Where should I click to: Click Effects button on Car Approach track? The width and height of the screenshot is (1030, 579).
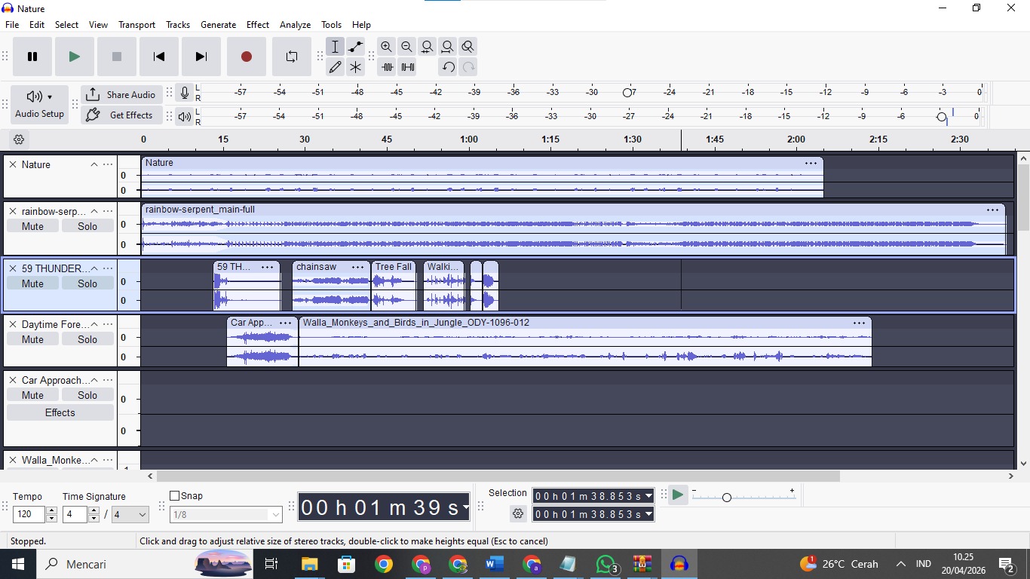(60, 412)
